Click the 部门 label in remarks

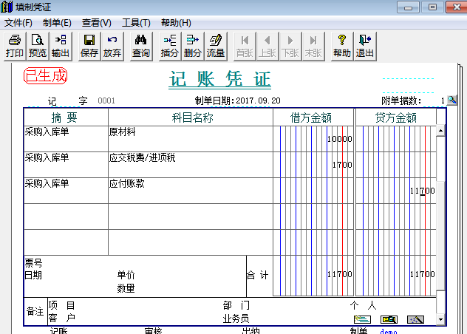236,305
